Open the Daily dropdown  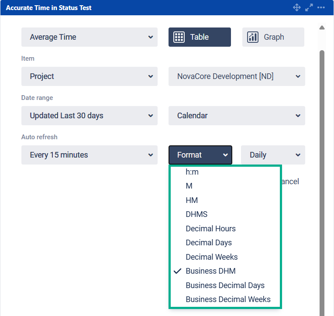coord(272,155)
